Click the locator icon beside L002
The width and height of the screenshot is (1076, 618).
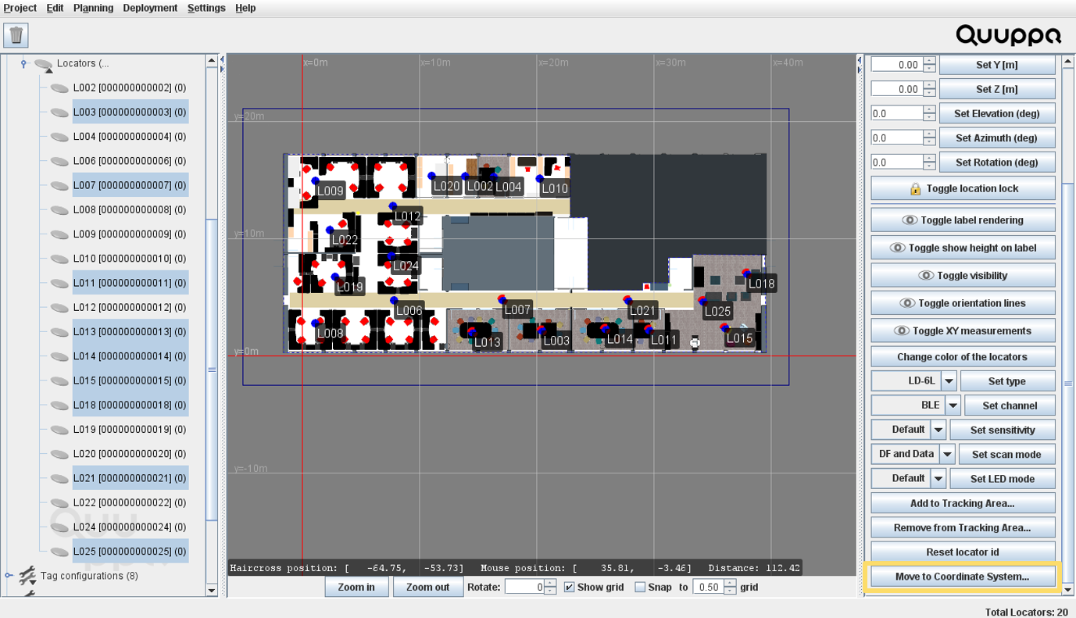pos(59,88)
